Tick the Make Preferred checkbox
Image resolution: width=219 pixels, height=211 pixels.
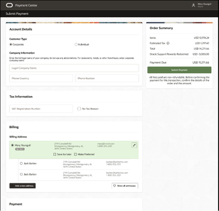[75, 154]
